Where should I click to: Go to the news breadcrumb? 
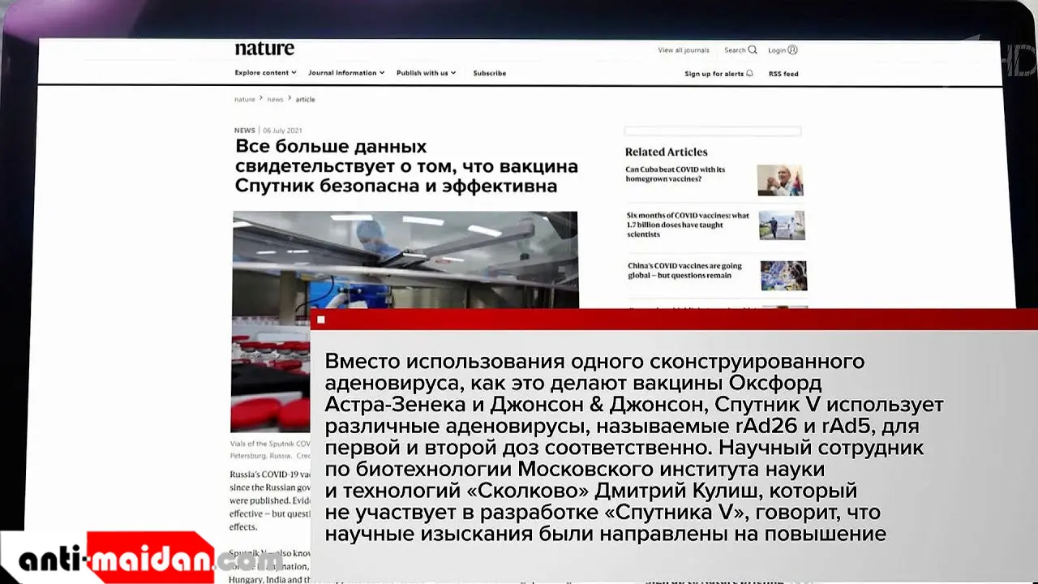coord(276,99)
